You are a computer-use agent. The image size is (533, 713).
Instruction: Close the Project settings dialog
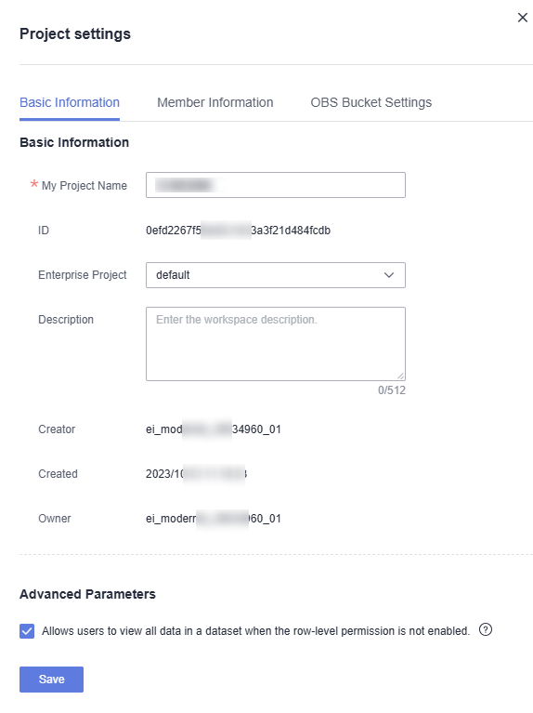(x=523, y=18)
